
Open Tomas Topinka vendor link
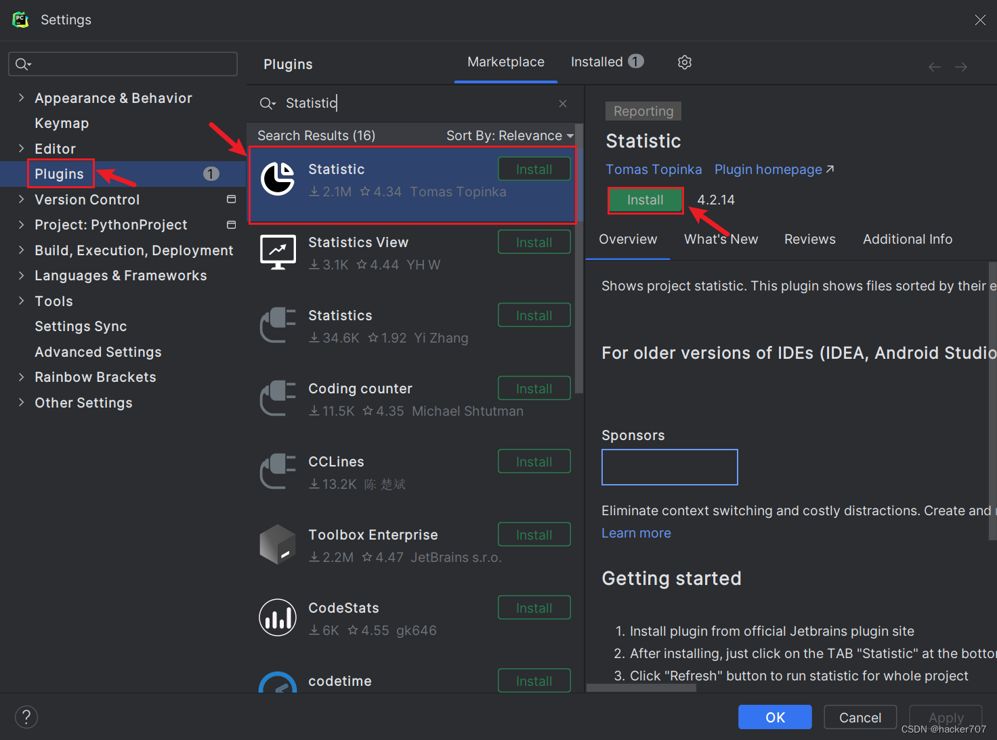pyautogui.click(x=654, y=169)
